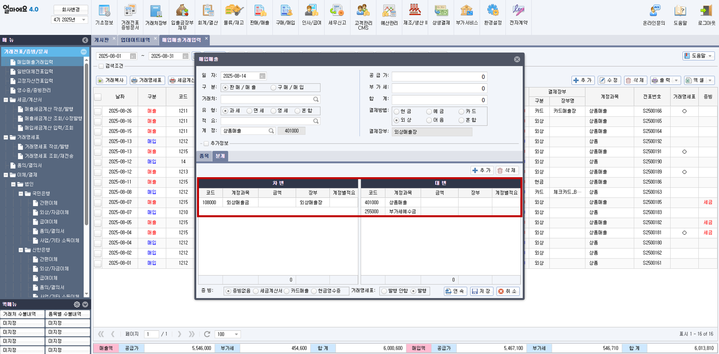Screen dimensions: 719x354
Task: Open the 구매/매입 toolbar icon
Action: (285, 16)
